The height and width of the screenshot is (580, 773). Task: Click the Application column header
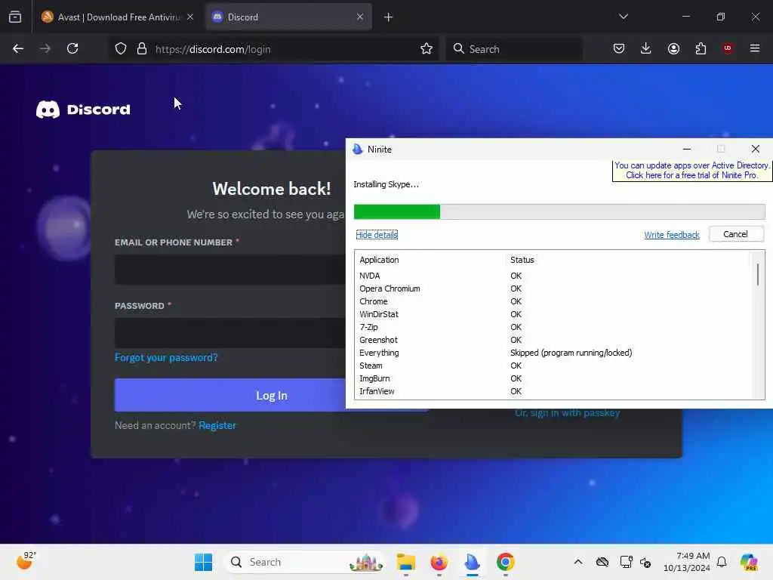click(x=379, y=260)
